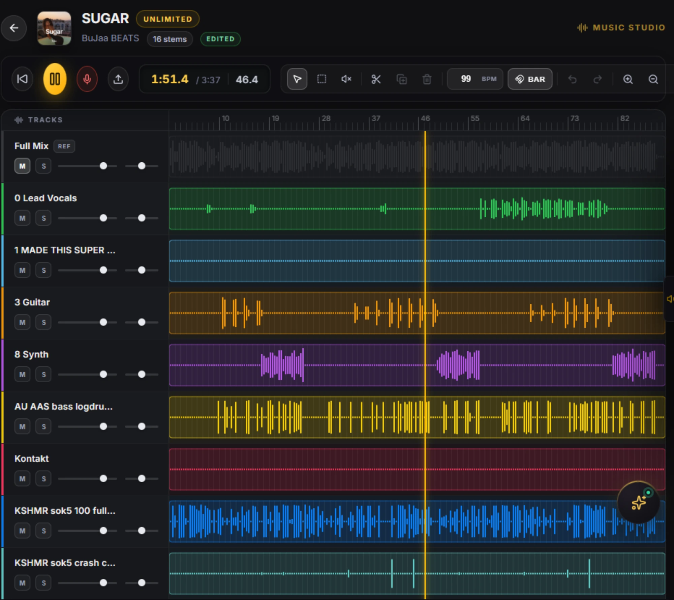This screenshot has width=674, height=600.
Task: Click bar 10 on the timeline ruler
Action: [225, 118]
